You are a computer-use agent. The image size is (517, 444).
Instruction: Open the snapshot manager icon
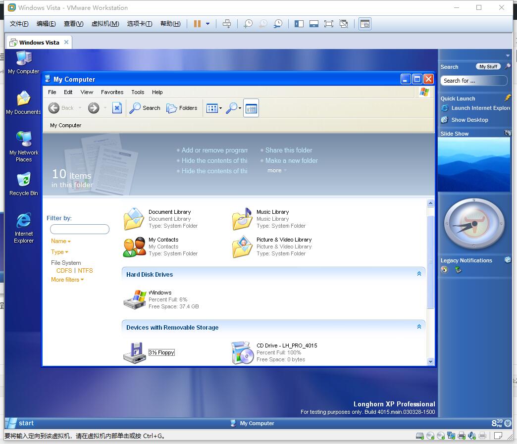pyautogui.click(x=278, y=24)
